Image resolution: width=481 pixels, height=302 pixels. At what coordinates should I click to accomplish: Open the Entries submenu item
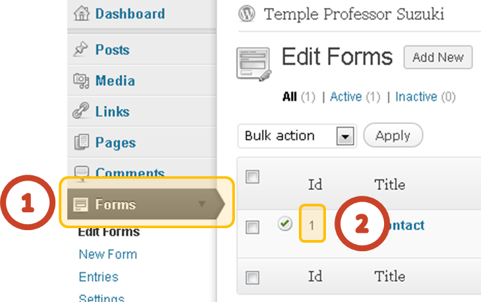point(98,277)
